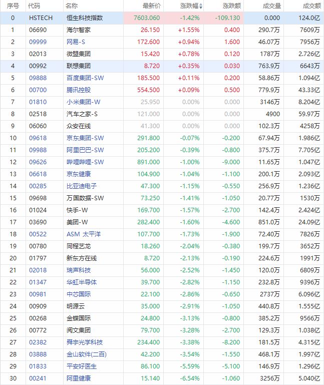Open 京东健康 stock link

click(79, 174)
